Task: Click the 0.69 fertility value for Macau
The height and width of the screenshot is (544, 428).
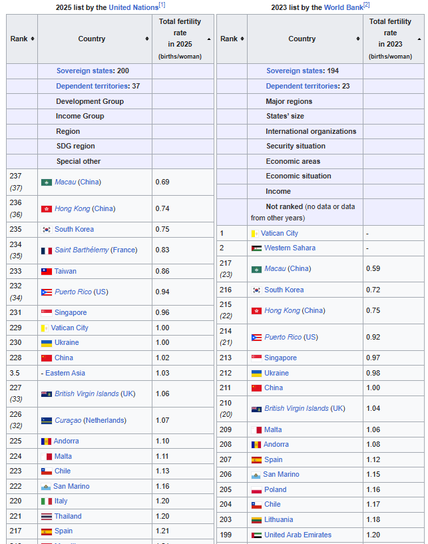Action: click(x=162, y=182)
